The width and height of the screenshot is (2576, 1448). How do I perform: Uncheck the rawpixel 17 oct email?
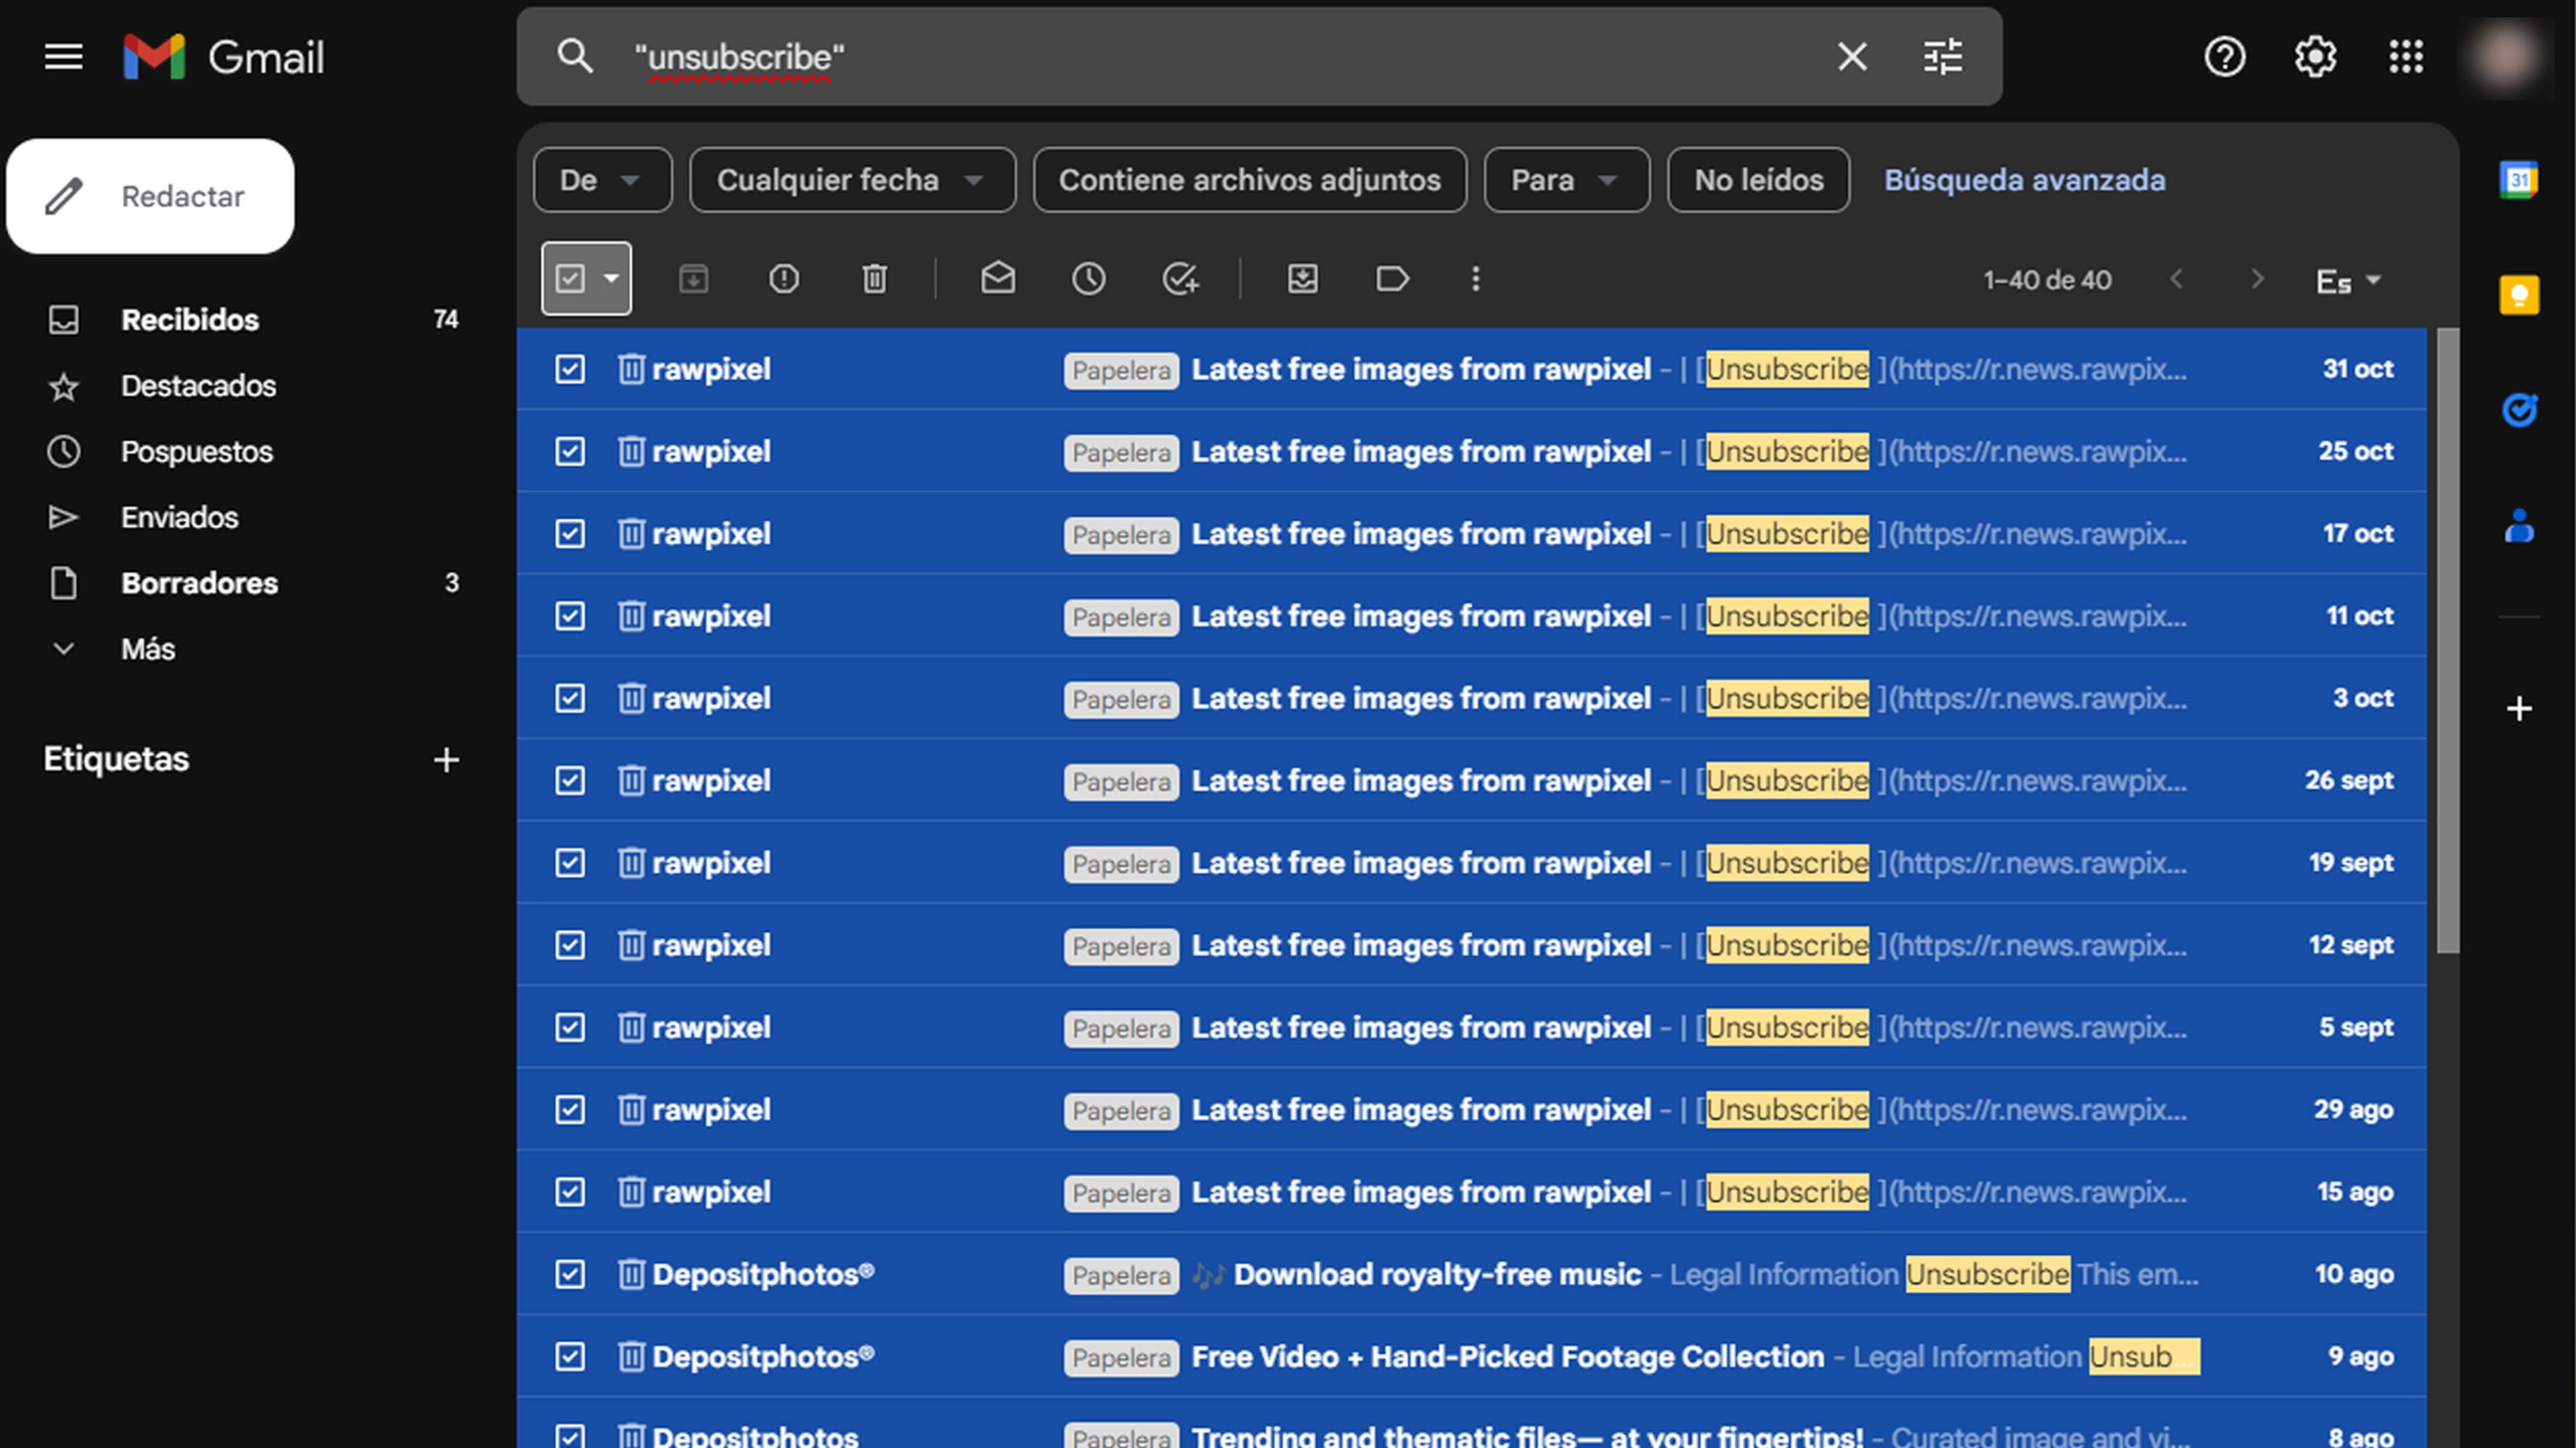570,534
